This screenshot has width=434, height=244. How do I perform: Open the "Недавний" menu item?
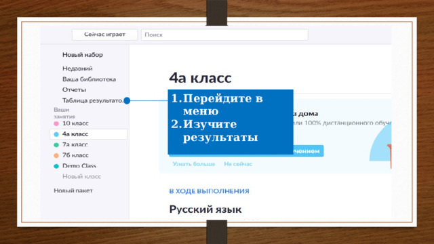coord(77,68)
